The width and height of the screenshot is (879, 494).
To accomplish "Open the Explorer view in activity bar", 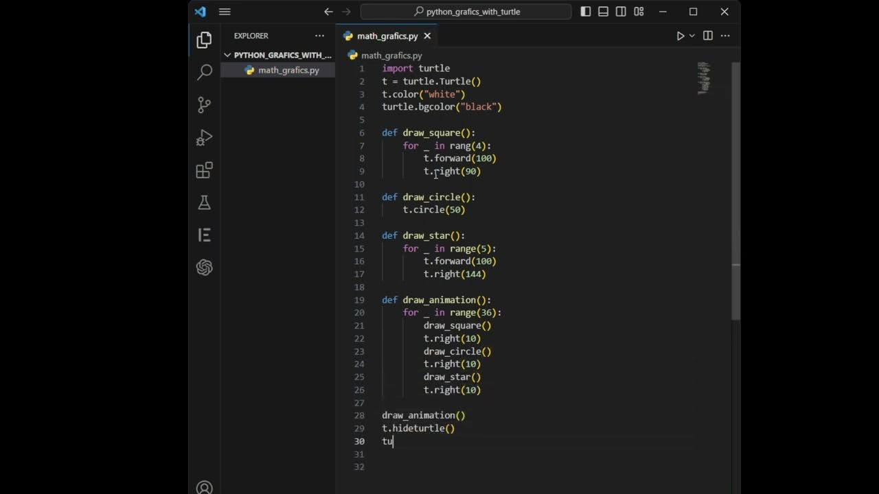I will click(x=204, y=40).
